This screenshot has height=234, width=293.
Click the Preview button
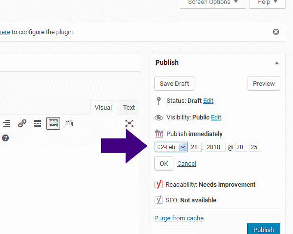point(264,83)
